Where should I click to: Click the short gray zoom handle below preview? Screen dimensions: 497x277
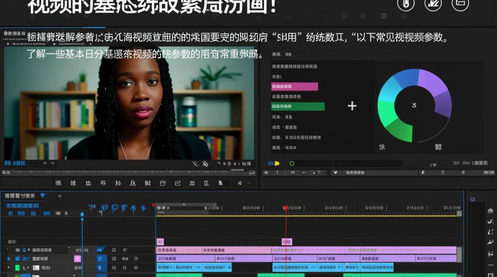(237, 170)
